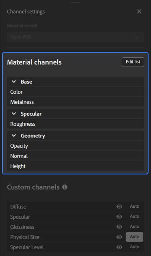Select the Specular Level channel name
The height and width of the screenshot is (256, 151).
click(27, 247)
